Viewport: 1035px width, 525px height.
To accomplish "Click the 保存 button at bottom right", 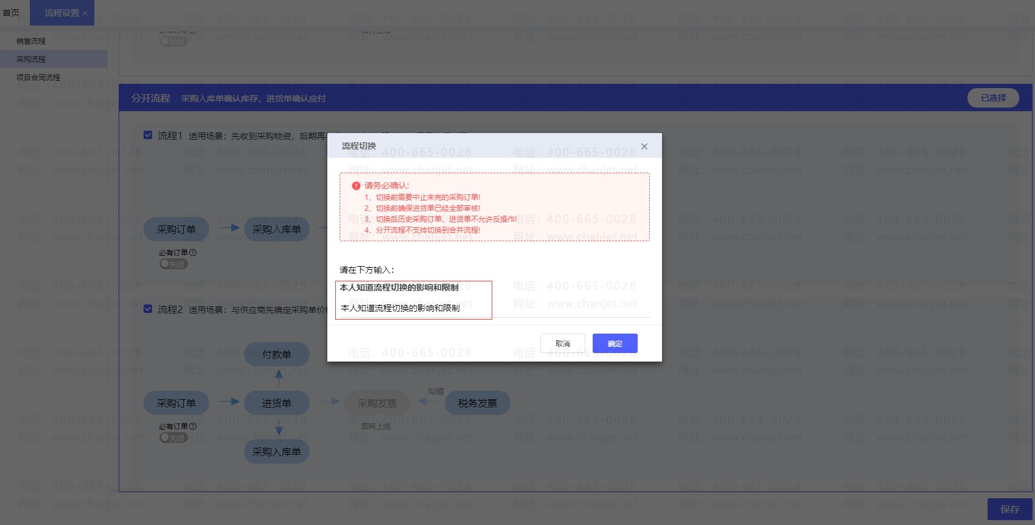I will tap(1009, 509).
